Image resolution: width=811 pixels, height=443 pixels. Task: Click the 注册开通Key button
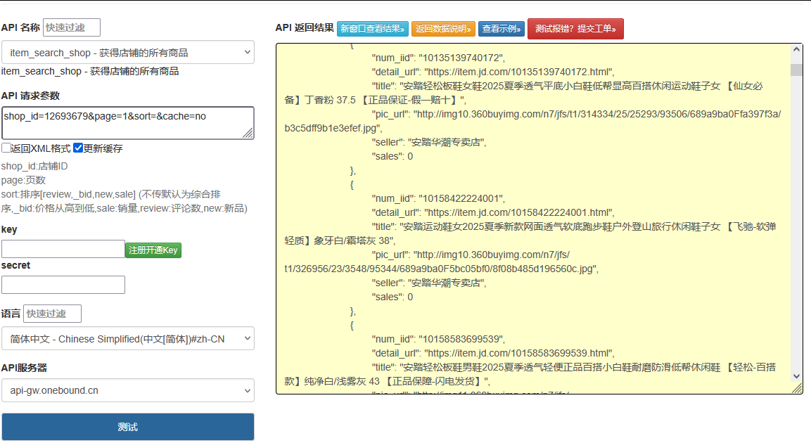[x=153, y=250]
